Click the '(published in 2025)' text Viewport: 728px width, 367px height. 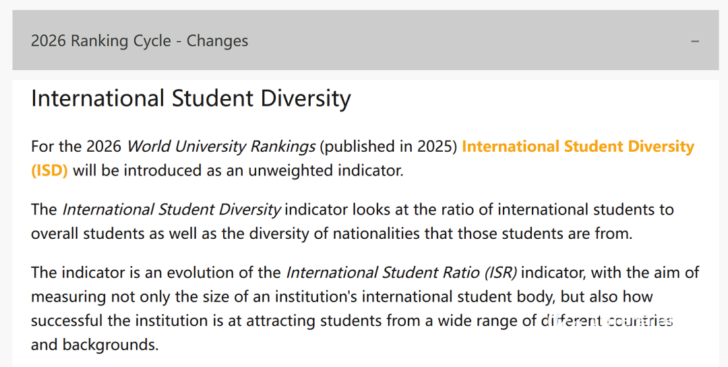(389, 146)
